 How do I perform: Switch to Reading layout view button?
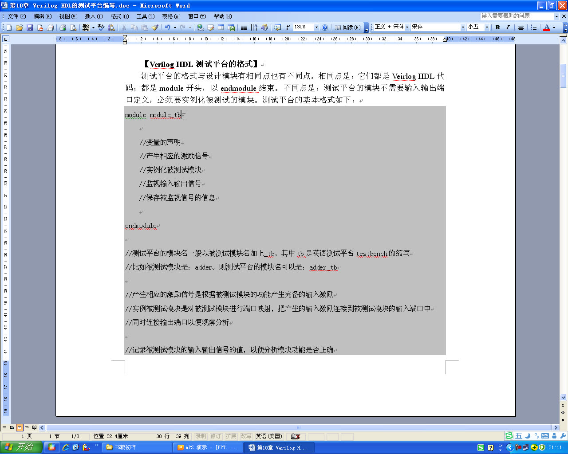(x=35, y=428)
